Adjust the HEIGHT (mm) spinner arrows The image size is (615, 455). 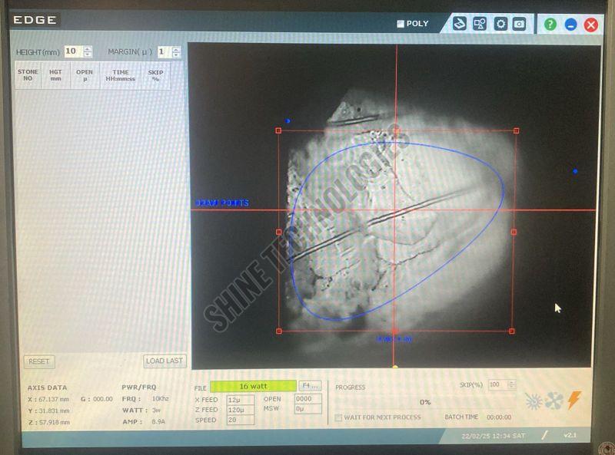coord(88,51)
